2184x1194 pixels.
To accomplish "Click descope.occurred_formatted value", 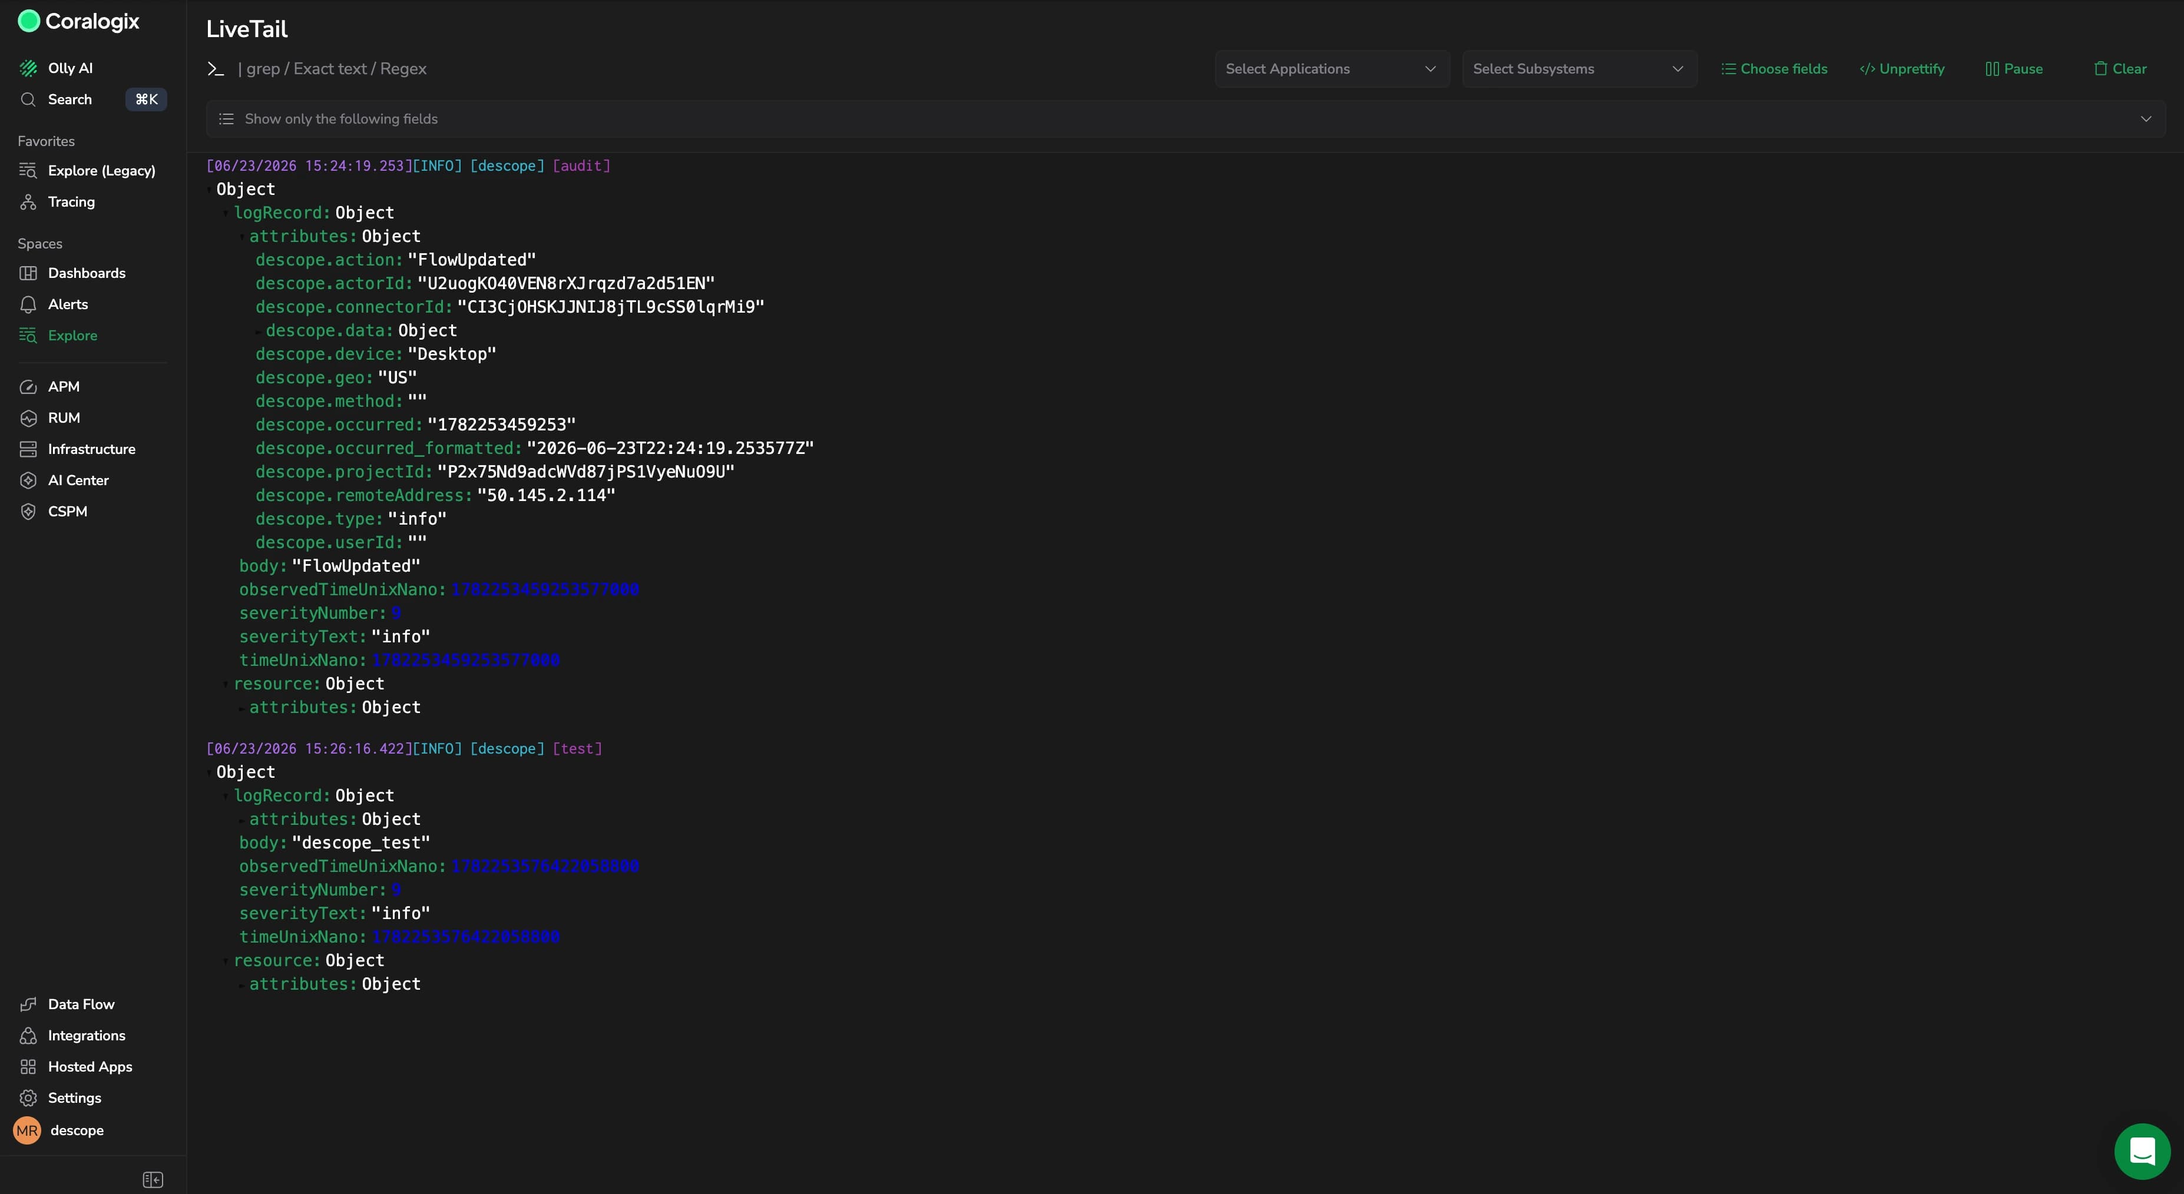I will click(670, 448).
